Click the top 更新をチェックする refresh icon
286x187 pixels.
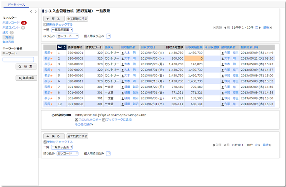coord(45,25)
